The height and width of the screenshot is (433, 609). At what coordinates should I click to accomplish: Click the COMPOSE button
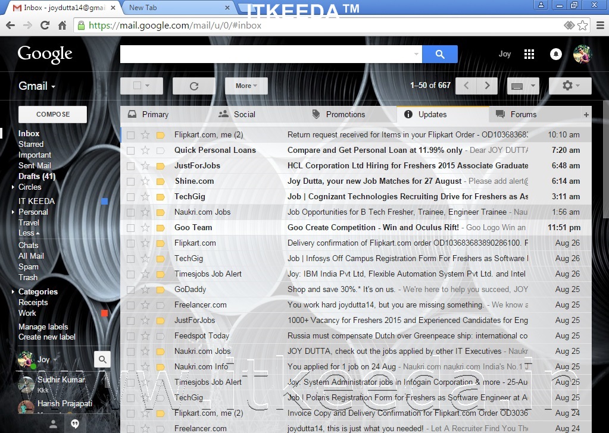[53, 114]
